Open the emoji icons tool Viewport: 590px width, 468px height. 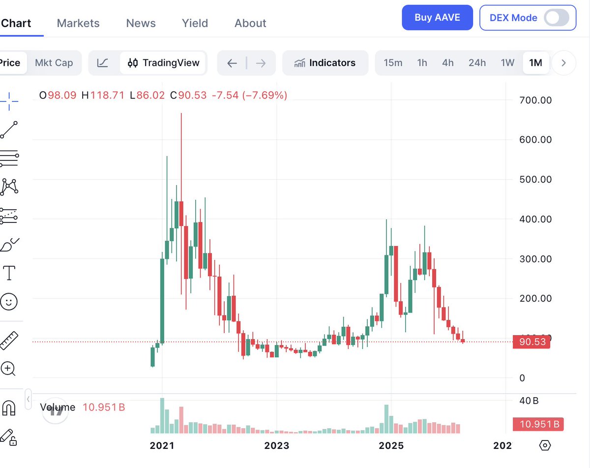[x=9, y=301]
